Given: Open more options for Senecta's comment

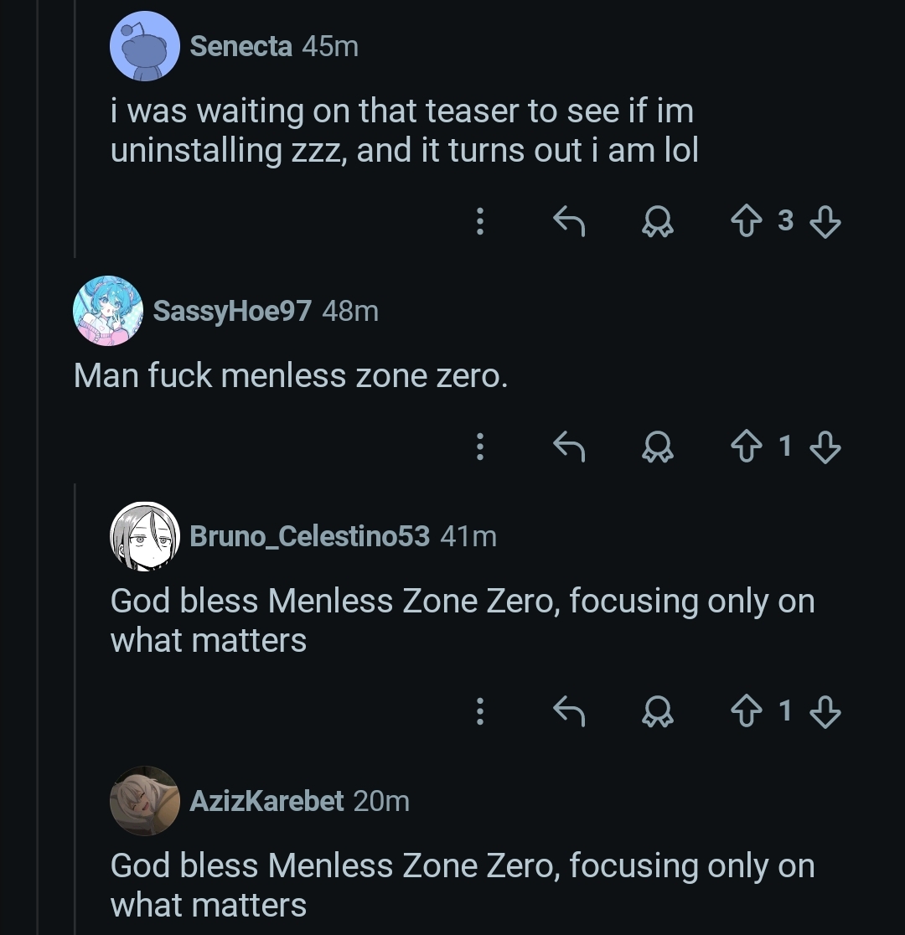Looking at the screenshot, I should point(479,221).
